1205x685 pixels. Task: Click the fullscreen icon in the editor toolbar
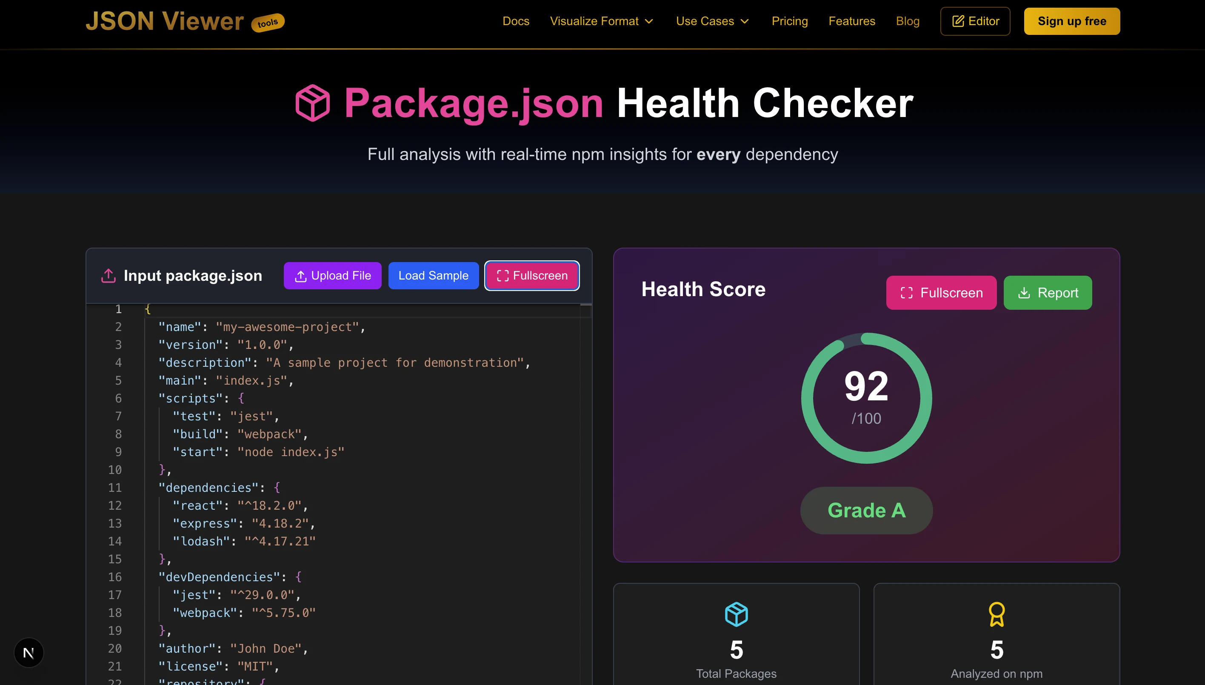(503, 276)
